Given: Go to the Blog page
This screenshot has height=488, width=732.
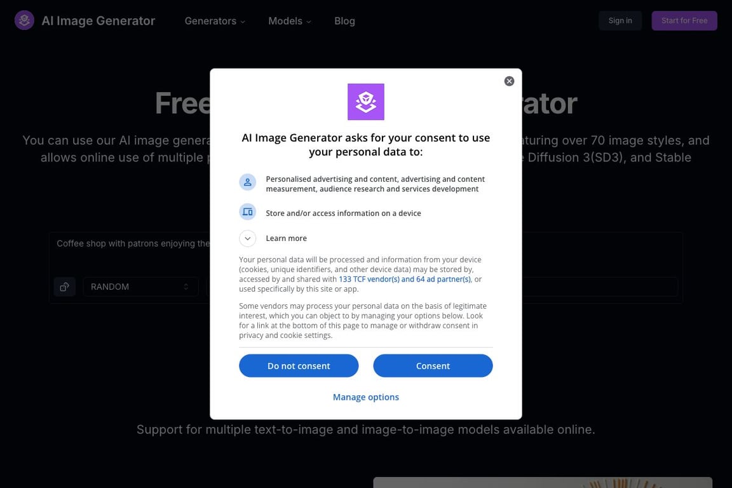Looking at the screenshot, I should [344, 21].
